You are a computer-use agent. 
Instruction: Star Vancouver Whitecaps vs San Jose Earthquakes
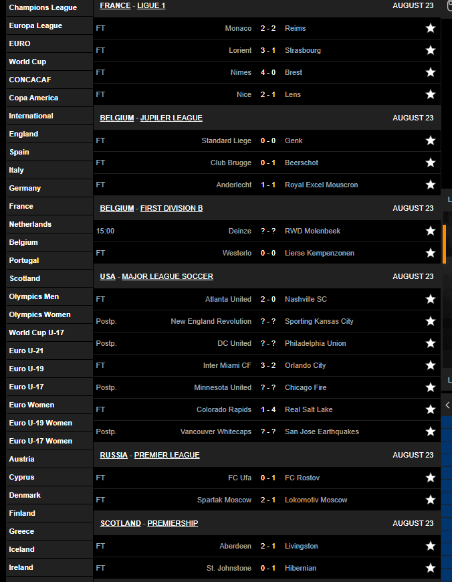(x=431, y=431)
